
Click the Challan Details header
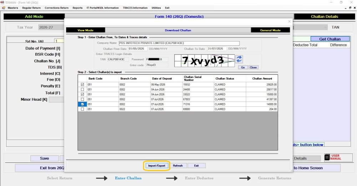325,17
